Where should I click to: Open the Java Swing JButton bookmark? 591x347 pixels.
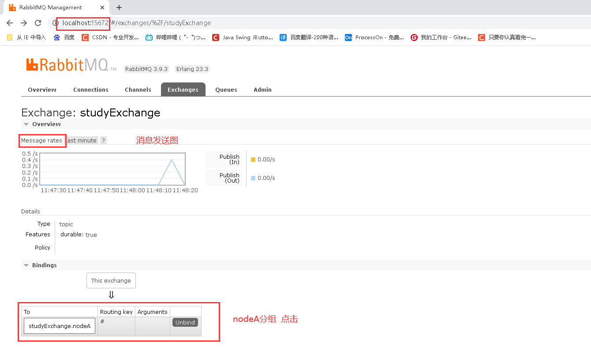click(x=243, y=37)
